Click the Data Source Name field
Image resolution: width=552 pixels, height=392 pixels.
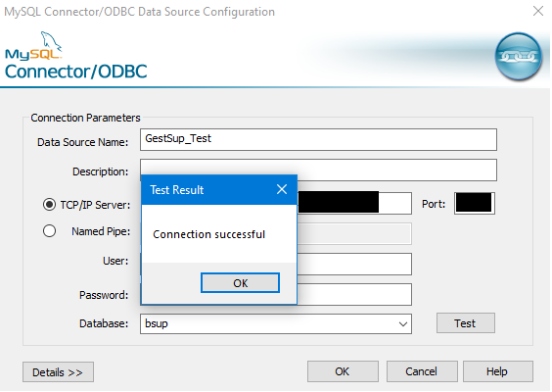pos(318,139)
